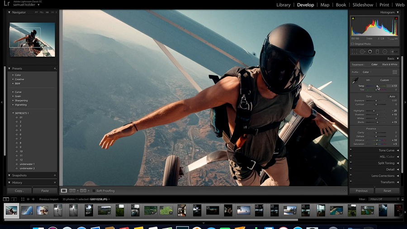Switch to the Map module
The width and height of the screenshot is (407, 229).
325,5
